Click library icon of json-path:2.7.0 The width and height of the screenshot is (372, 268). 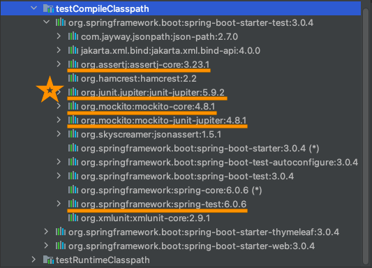[73, 36]
